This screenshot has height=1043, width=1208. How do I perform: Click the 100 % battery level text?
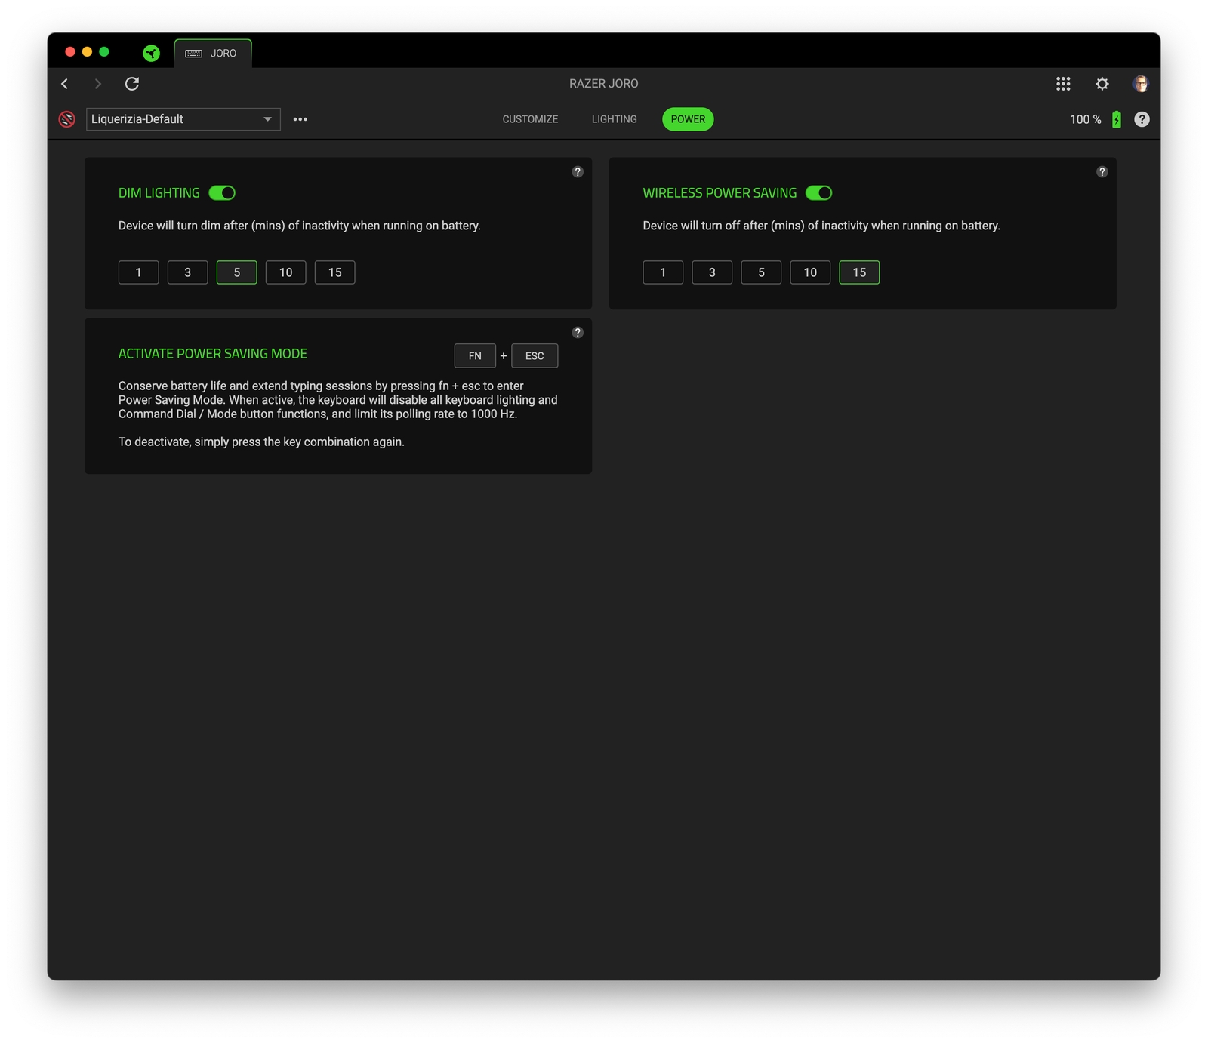click(1085, 119)
